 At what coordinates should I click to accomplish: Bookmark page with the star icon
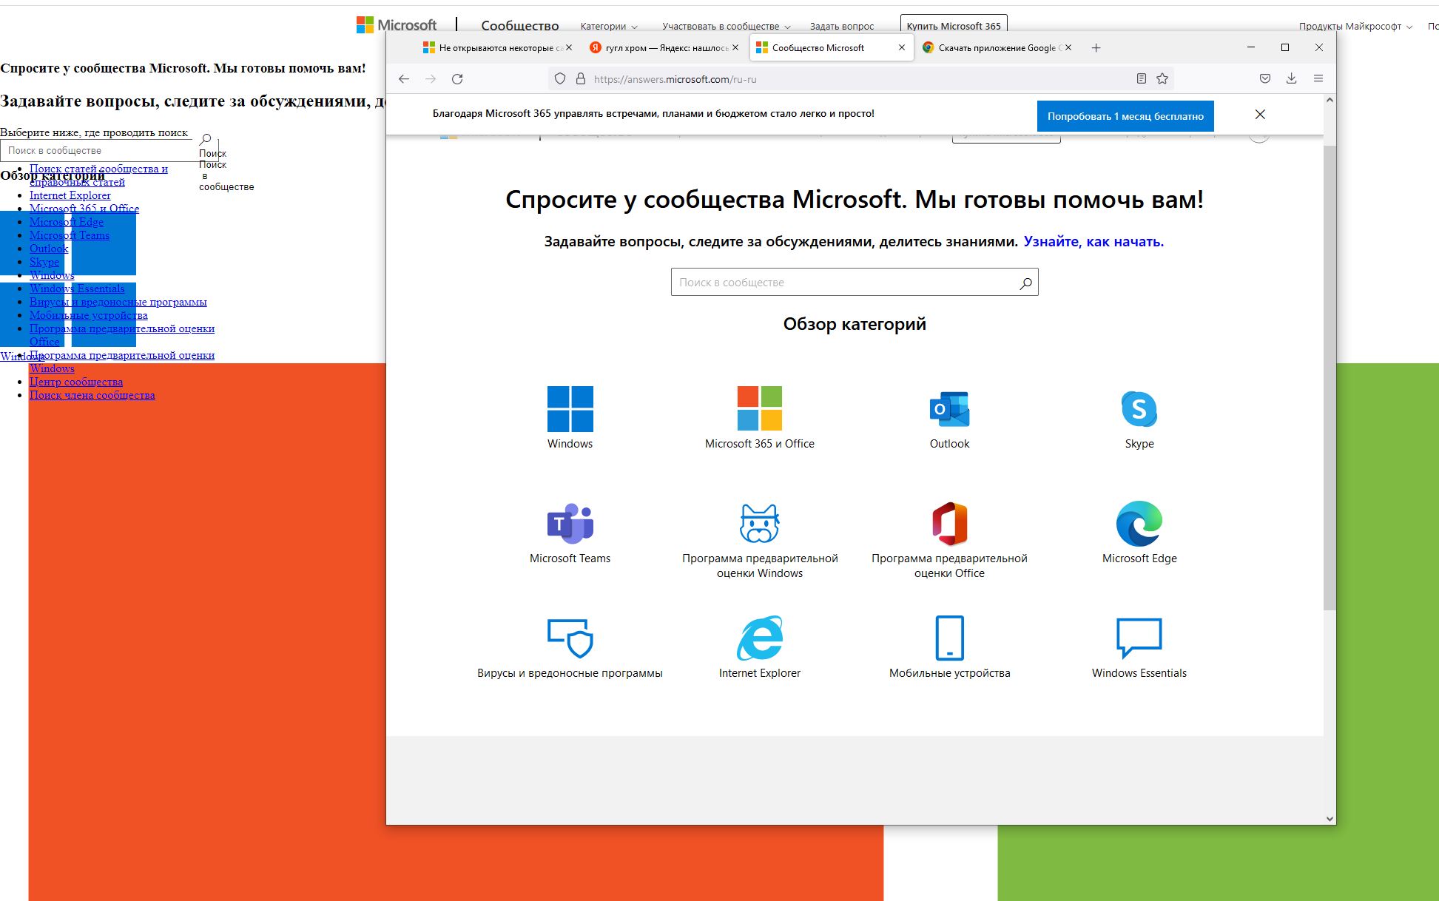tap(1162, 79)
